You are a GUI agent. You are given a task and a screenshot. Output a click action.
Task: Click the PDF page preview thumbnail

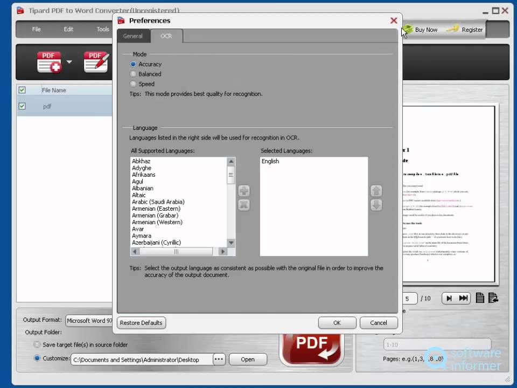(449, 195)
